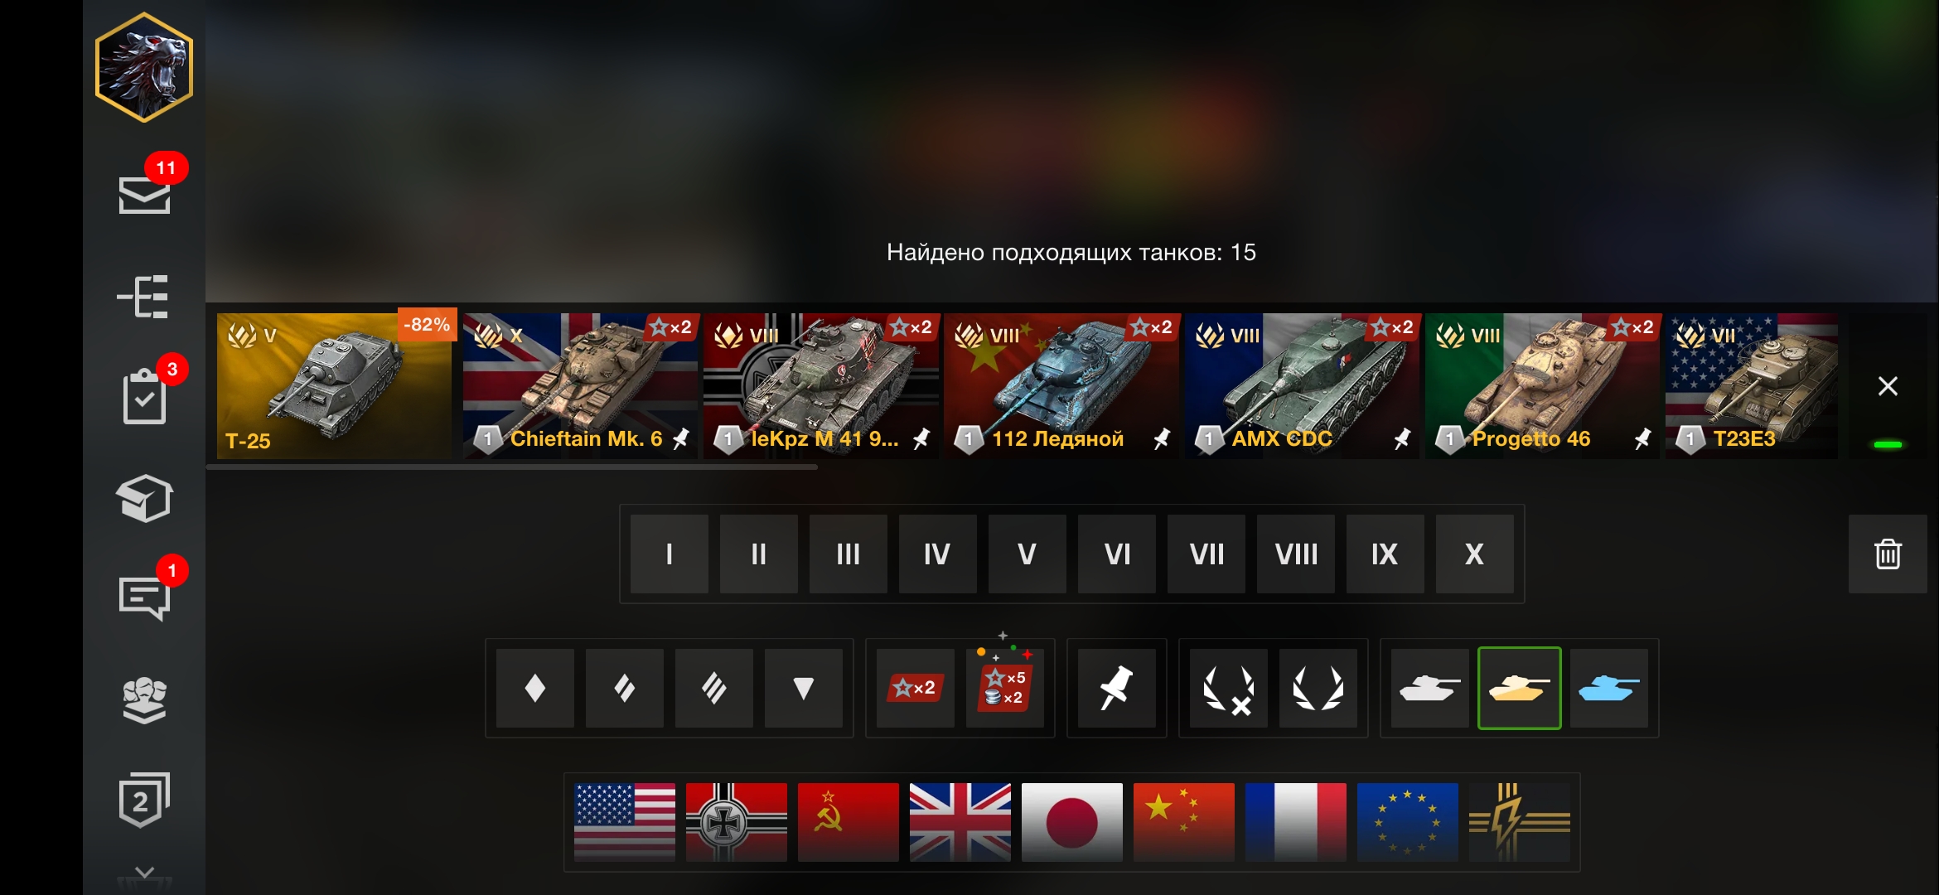Viewport: 1939px width, 895px height.
Task: Open the chat messages icon
Action: 144,598
